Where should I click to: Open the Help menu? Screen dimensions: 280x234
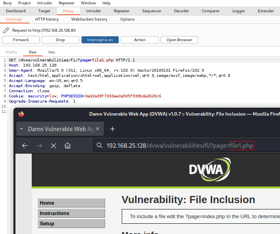coord(106,3)
